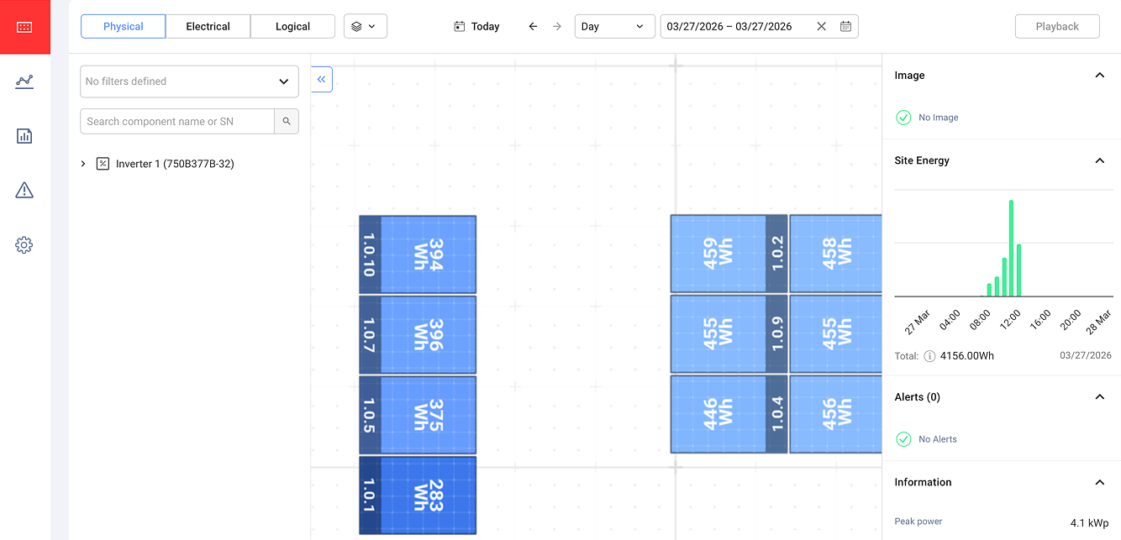
Task: Select Inverter 1 (750B377B-32)
Action: tap(175, 164)
